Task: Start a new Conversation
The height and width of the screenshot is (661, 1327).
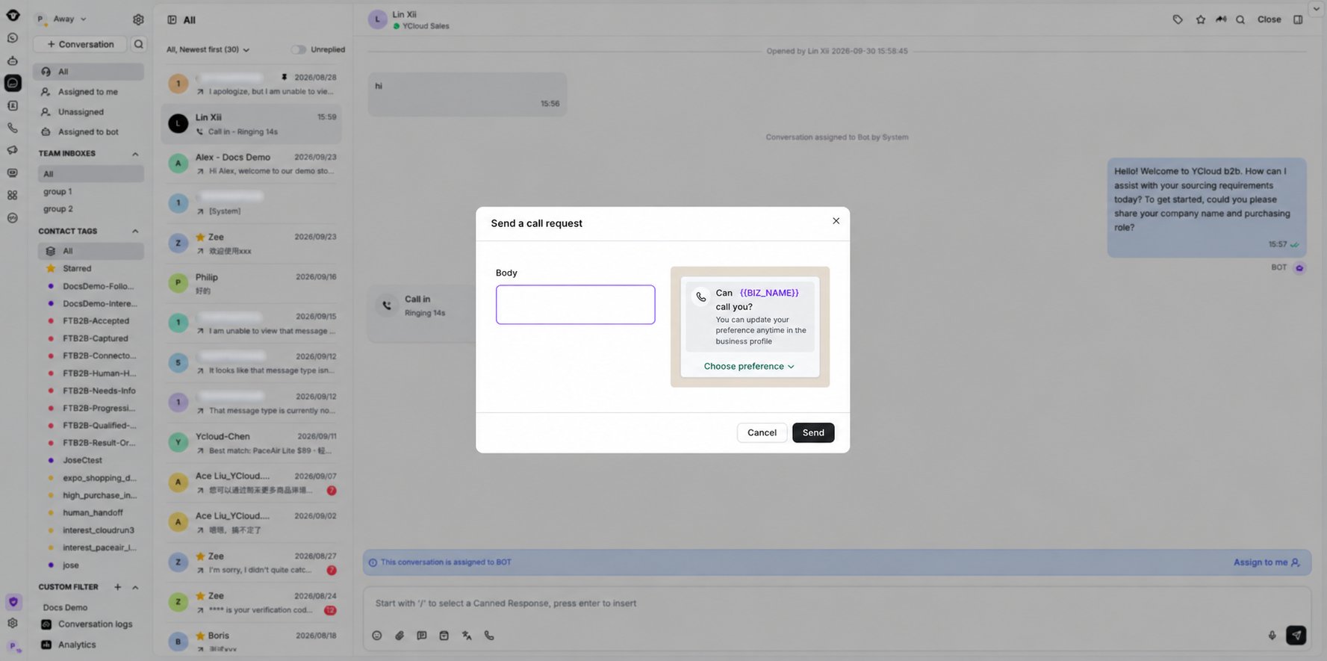Action: click(80, 44)
